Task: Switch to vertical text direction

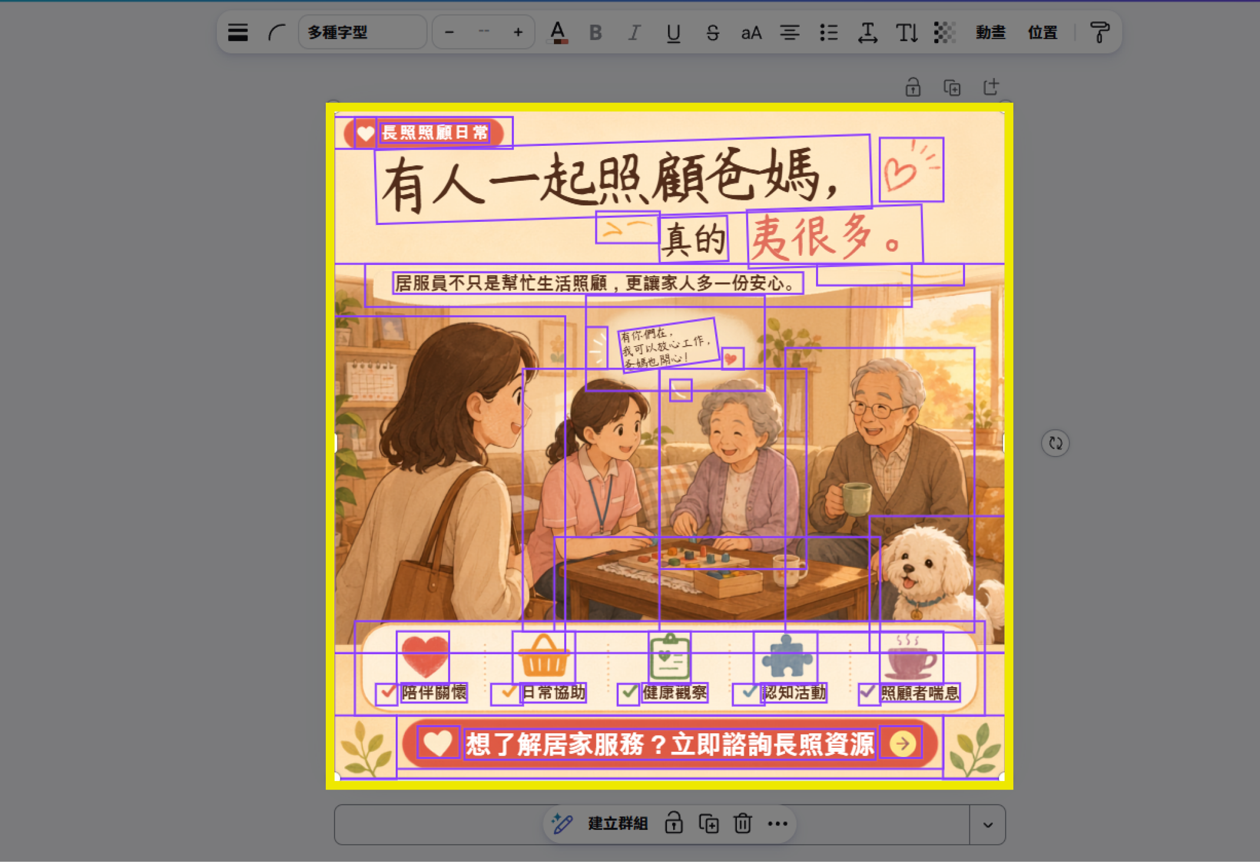Action: pos(906,33)
